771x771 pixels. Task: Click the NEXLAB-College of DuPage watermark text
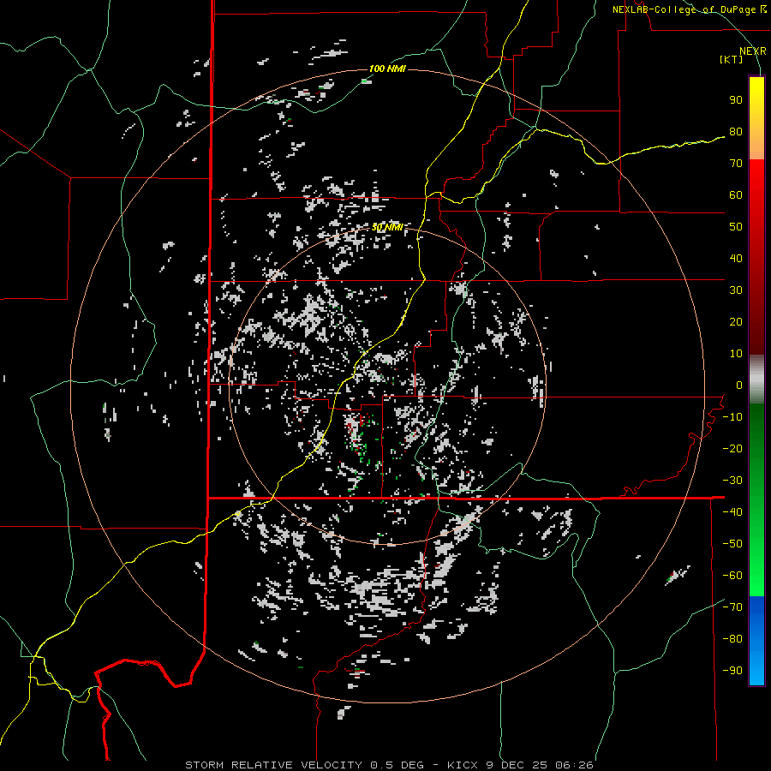point(690,9)
